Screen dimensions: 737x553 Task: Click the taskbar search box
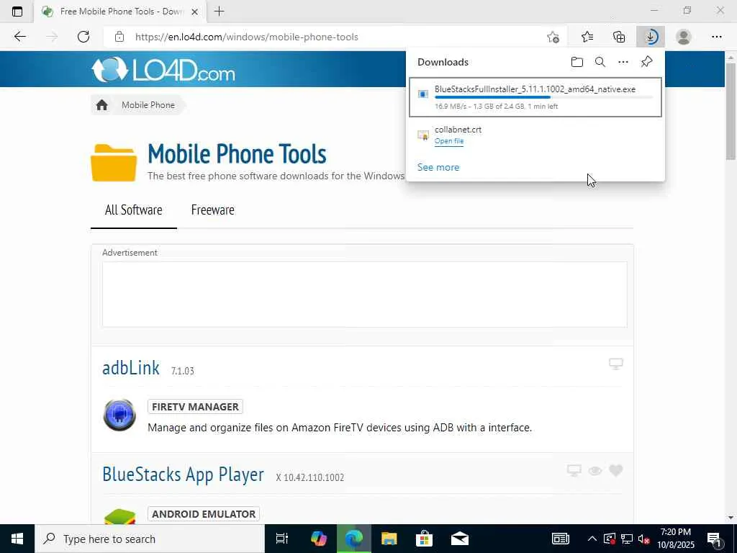pyautogui.click(x=150, y=539)
